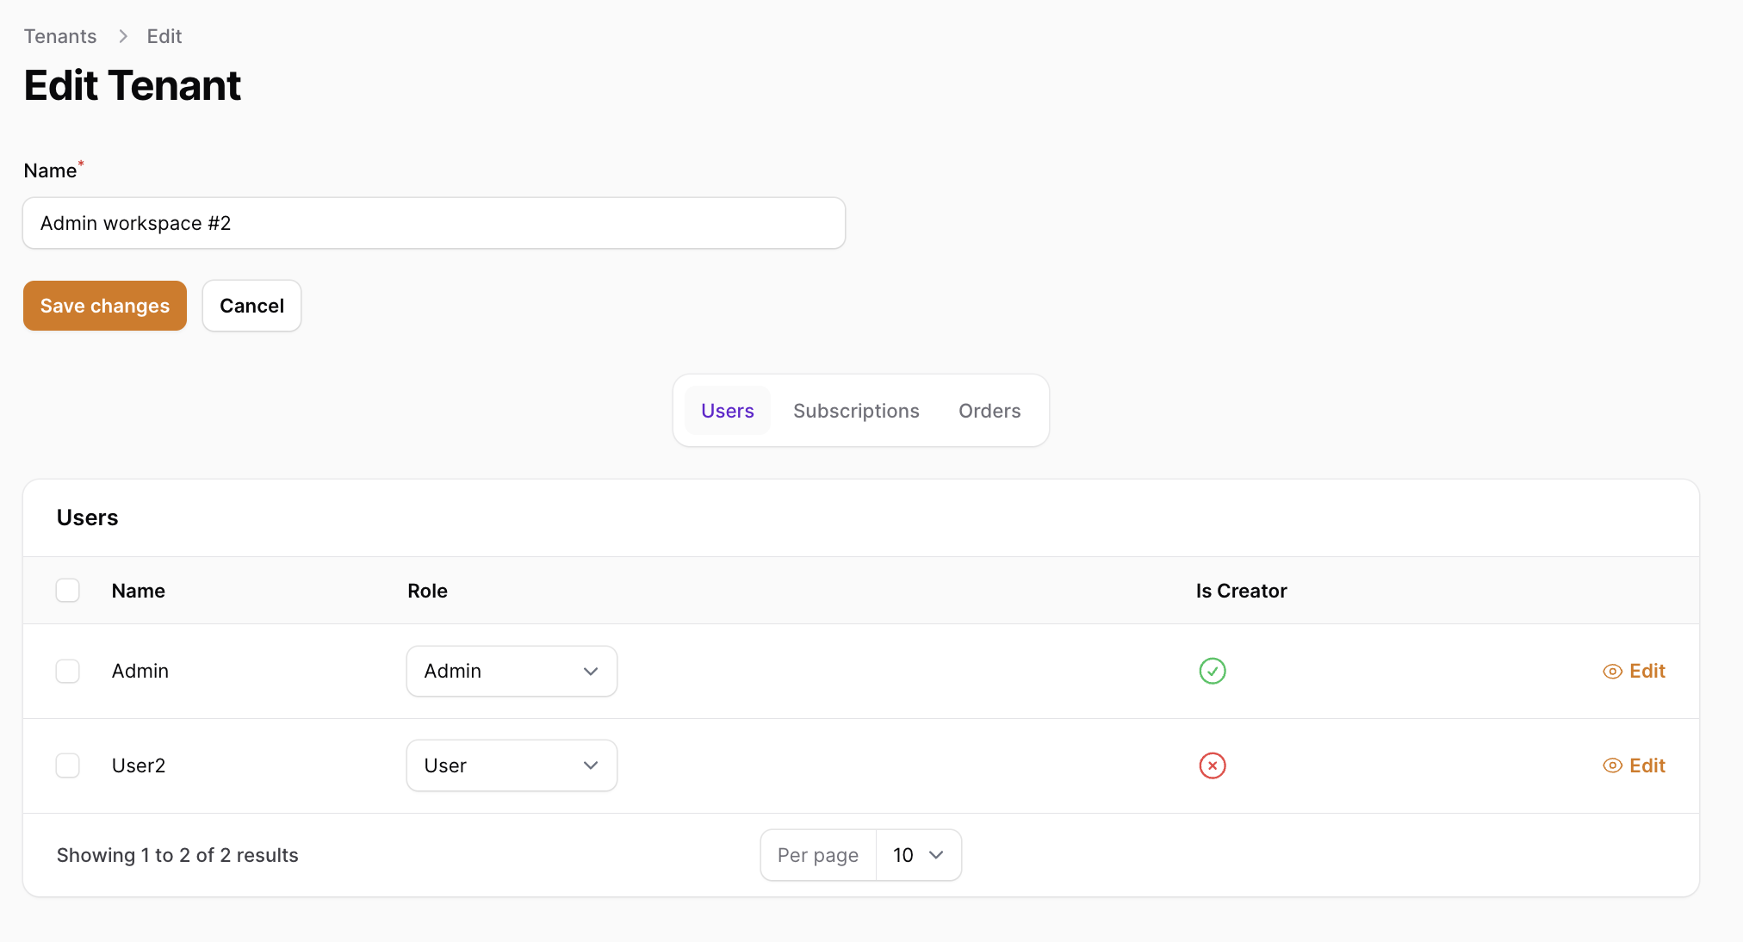Toggle the select-all checkbox in table header

pos(67,591)
